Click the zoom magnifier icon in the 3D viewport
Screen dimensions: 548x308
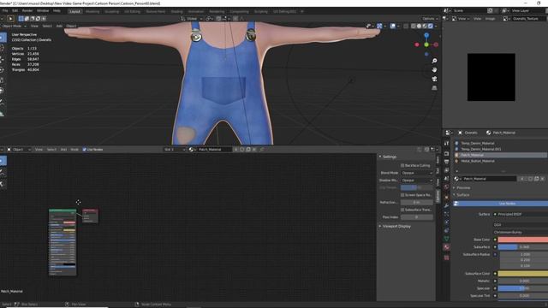pos(434,61)
